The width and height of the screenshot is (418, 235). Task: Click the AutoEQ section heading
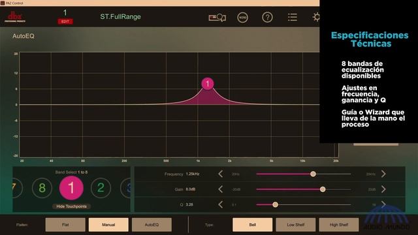[x=24, y=36]
